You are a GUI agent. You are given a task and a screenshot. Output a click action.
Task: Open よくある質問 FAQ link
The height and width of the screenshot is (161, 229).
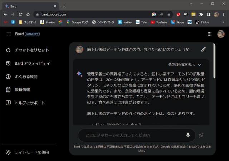pos(26,76)
